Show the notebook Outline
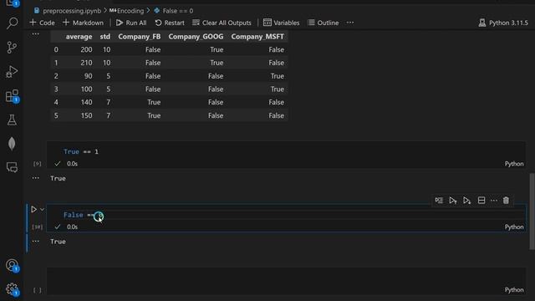This screenshot has height=301, width=535. [324, 23]
